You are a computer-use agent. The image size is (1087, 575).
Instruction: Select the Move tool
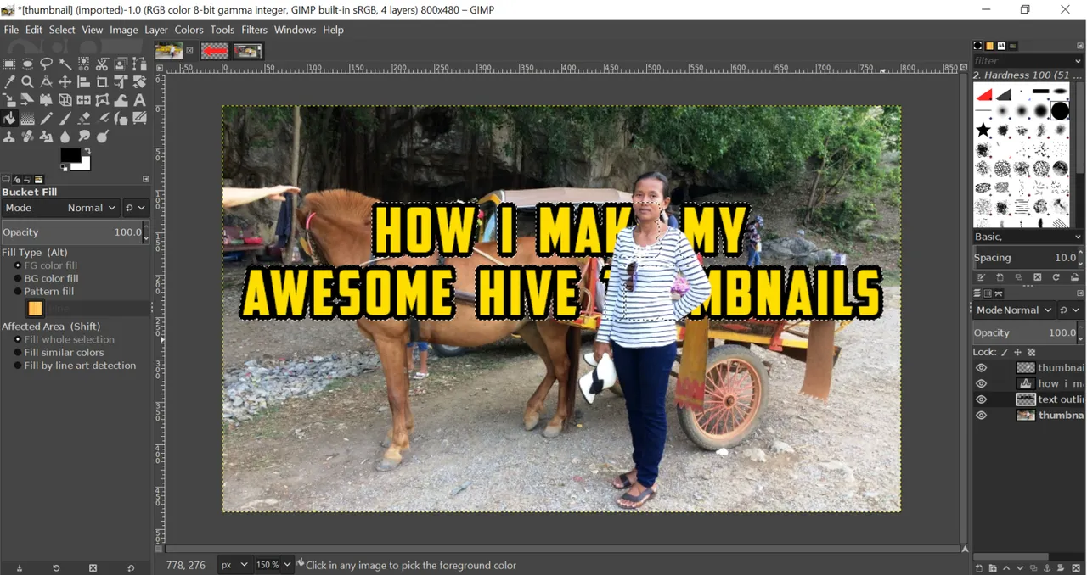click(65, 82)
